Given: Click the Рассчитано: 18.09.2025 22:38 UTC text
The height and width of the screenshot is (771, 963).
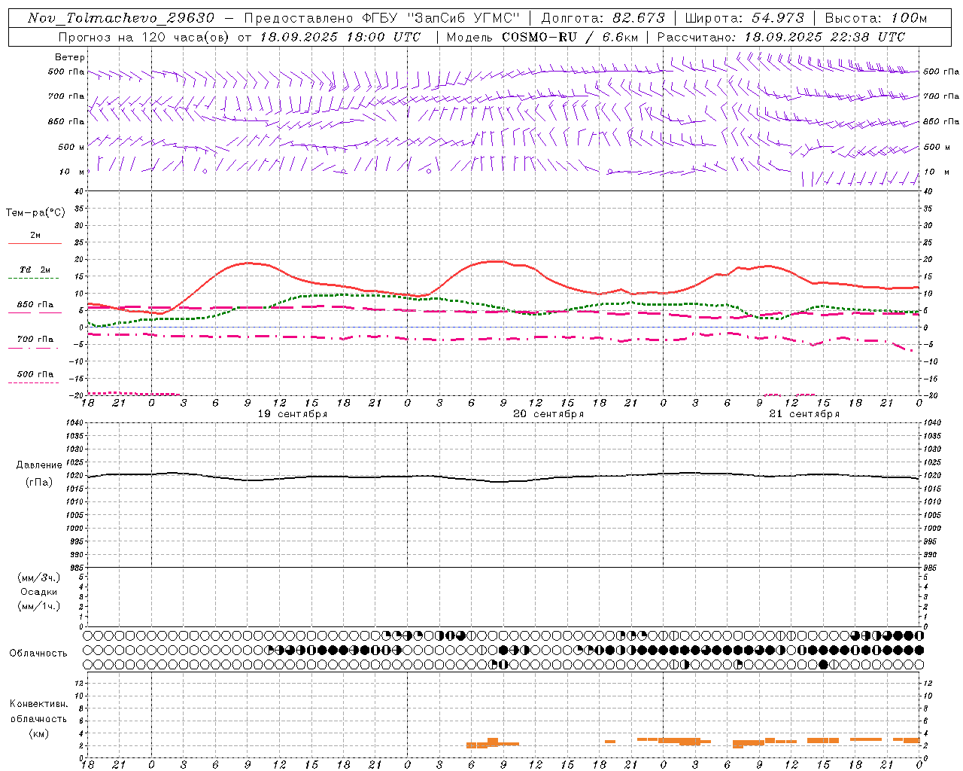Looking at the screenshot, I should pyautogui.click(x=781, y=37).
